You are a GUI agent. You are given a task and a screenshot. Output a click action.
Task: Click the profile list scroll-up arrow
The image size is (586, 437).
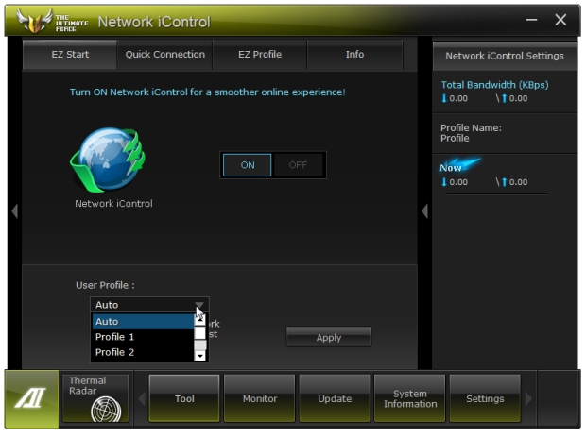click(200, 319)
